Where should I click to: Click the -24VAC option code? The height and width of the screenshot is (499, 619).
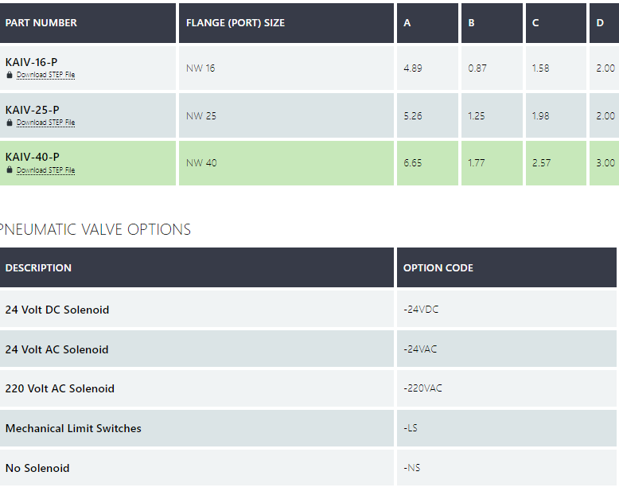[x=420, y=349]
